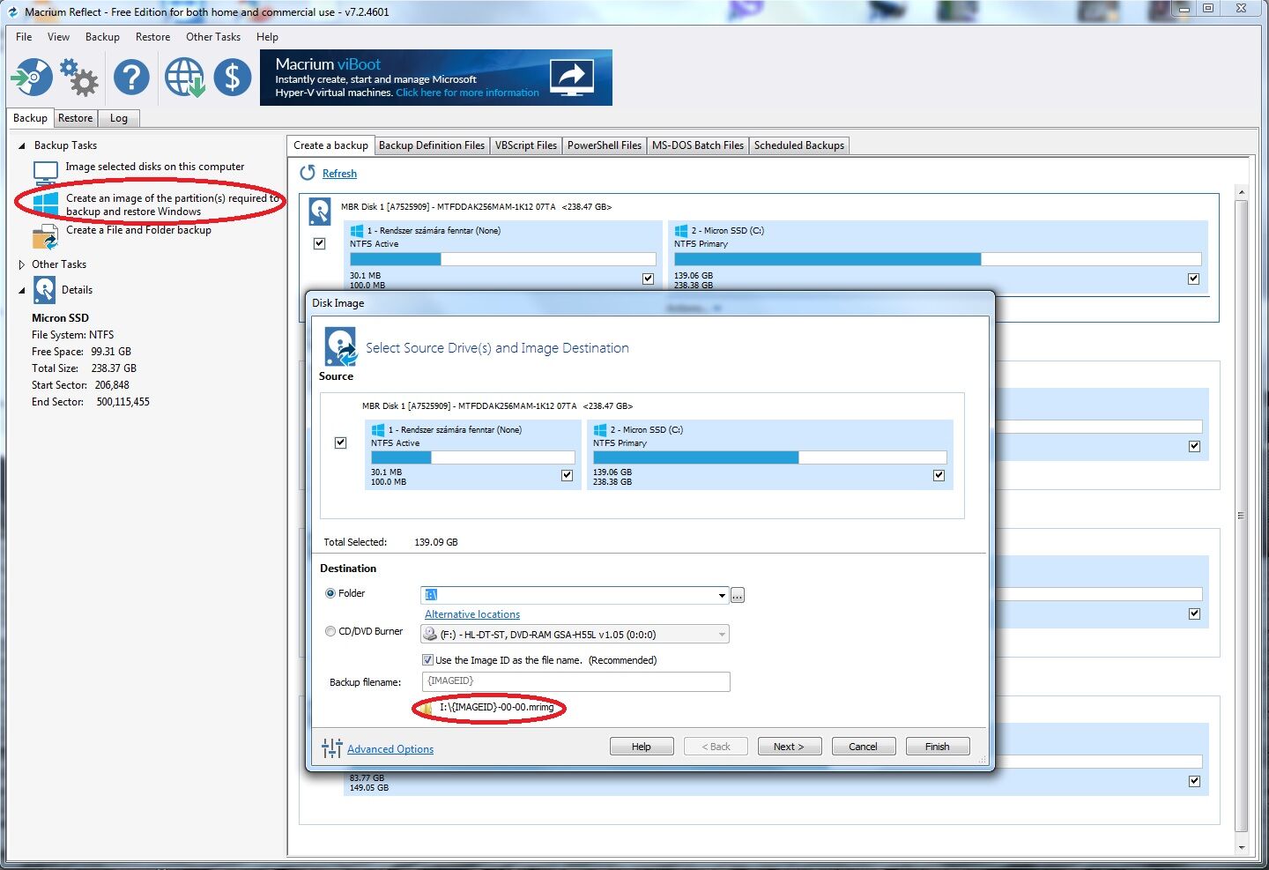
Task: Click the DVD drive icon in burner dropdown
Action: [x=430, y=634]
